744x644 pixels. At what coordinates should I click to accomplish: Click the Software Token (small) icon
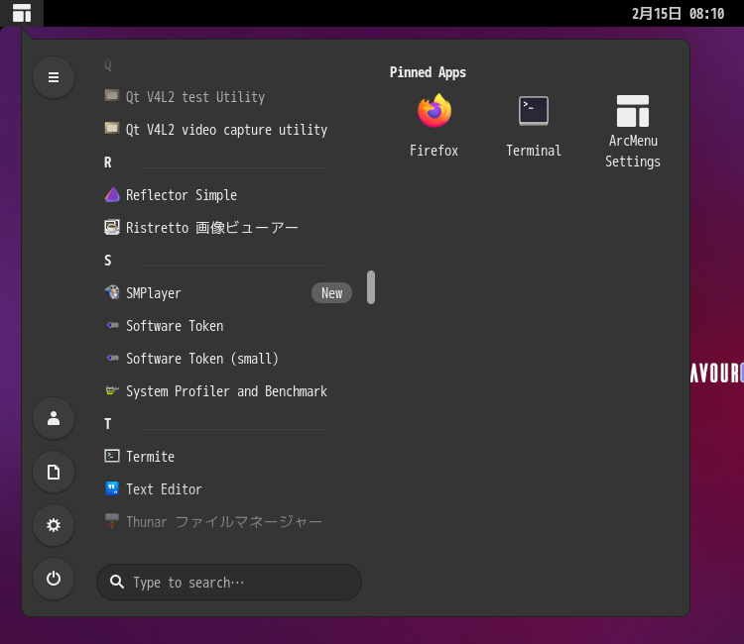click(x=112, y=358)
